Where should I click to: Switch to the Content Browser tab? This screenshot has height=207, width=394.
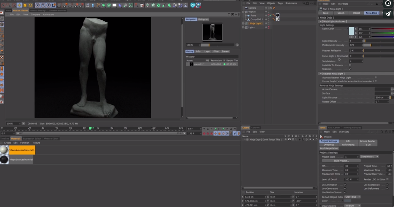point(57,11)
